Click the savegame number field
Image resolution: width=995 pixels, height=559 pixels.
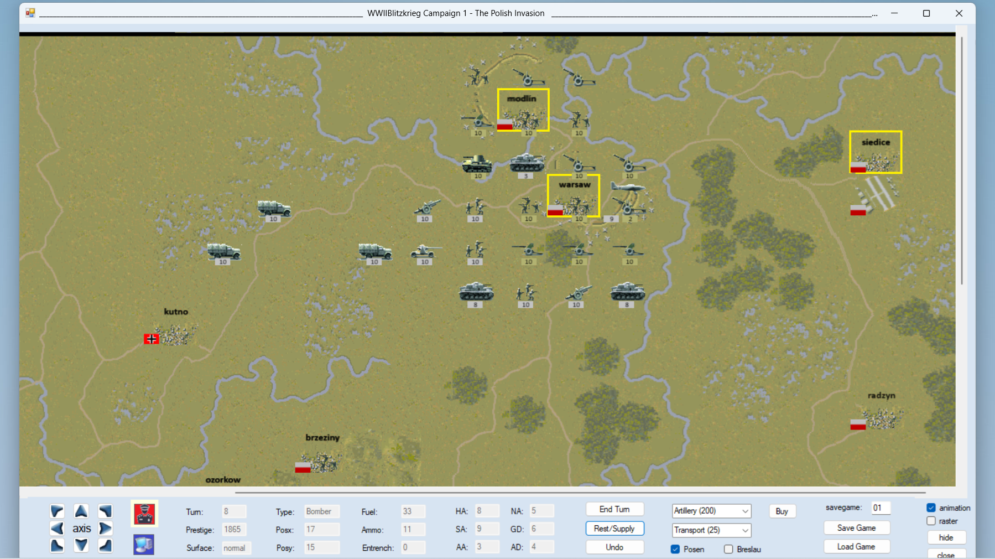tap(881, 508)
